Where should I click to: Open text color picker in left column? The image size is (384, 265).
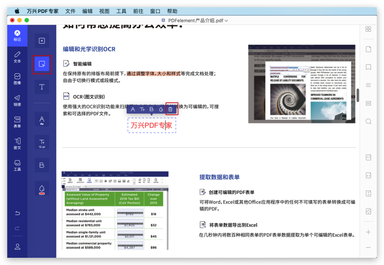click(42, 189)
